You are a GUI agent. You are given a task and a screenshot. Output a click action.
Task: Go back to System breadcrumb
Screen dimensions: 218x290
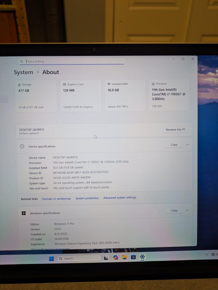click(24, 72)
